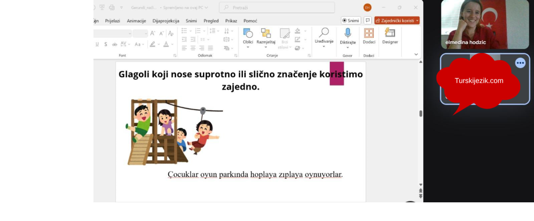Screen dimensions: 534x221
Task: Click the EH account avatar
Action: [x=367, y=8]
